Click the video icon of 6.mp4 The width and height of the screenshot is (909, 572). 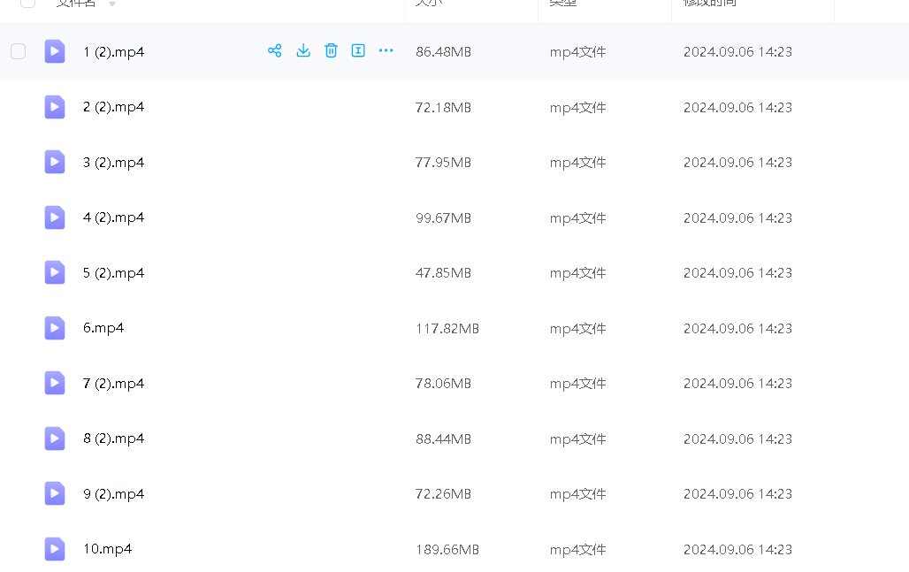coord(55,328)
